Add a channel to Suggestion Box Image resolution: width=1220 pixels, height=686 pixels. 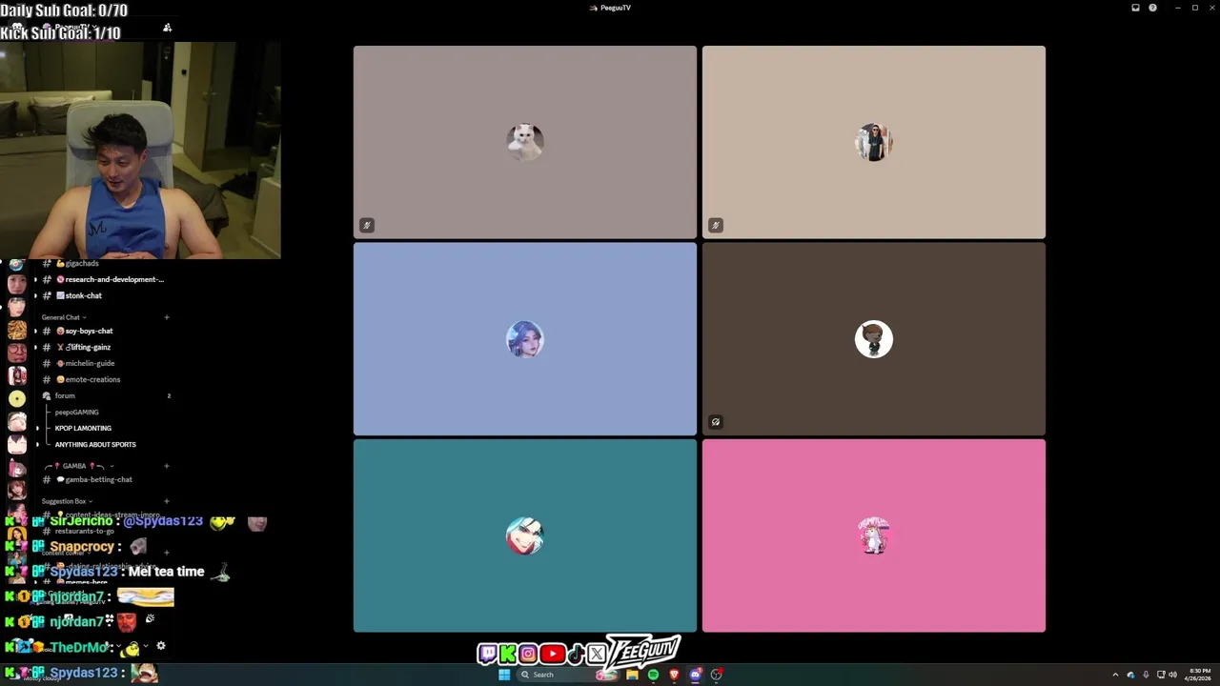[167, 501]
